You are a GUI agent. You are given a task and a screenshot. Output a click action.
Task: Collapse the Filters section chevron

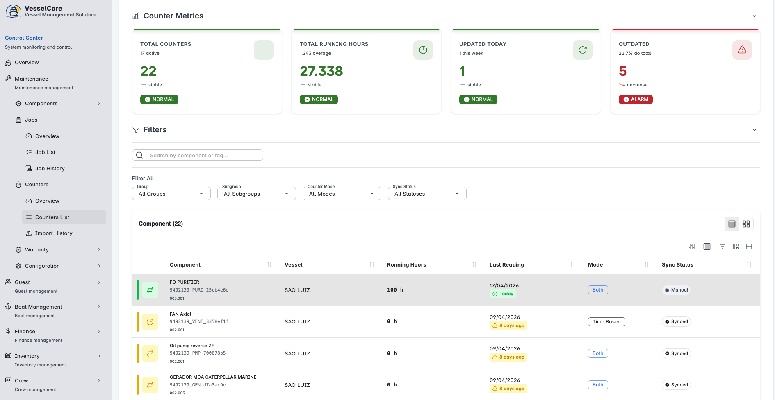pos(754,130)
